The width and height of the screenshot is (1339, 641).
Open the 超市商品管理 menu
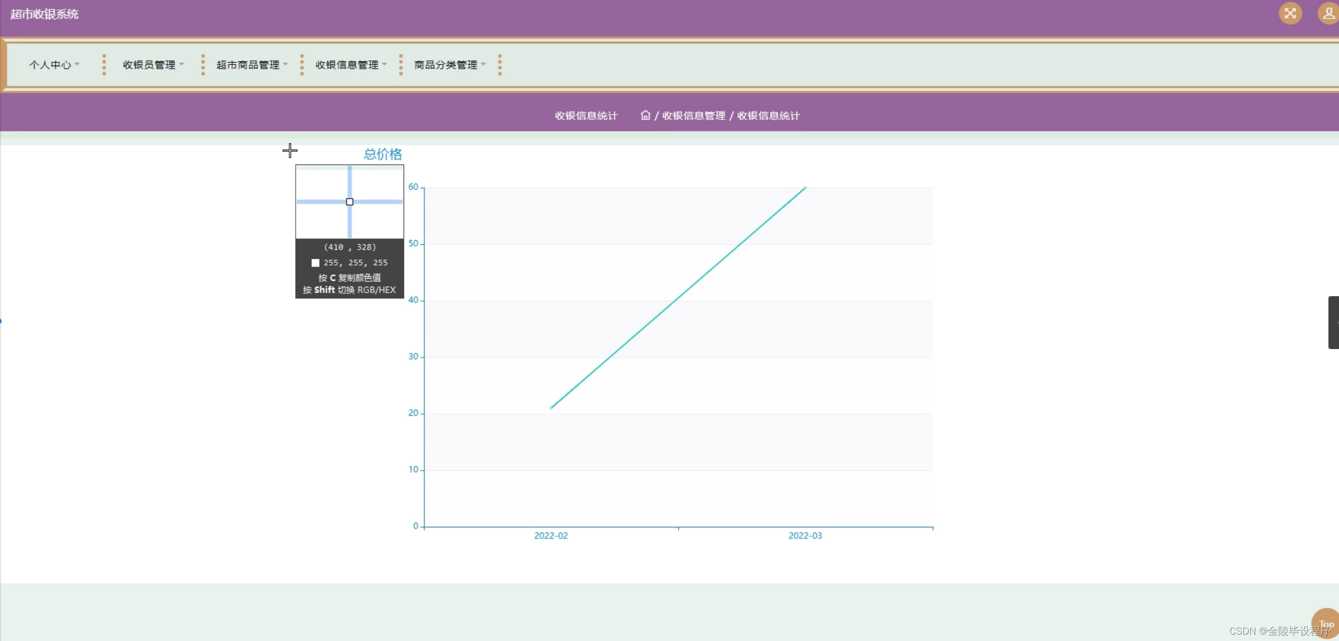[247, 65]
